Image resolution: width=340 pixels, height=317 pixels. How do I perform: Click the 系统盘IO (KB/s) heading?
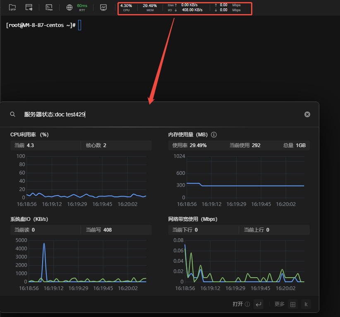[x=29, y=219]
